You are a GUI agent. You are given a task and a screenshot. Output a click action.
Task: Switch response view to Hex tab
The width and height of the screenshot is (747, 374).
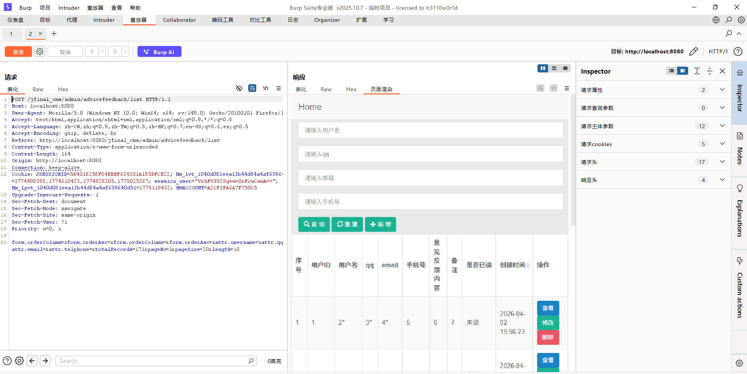(351, 89)
